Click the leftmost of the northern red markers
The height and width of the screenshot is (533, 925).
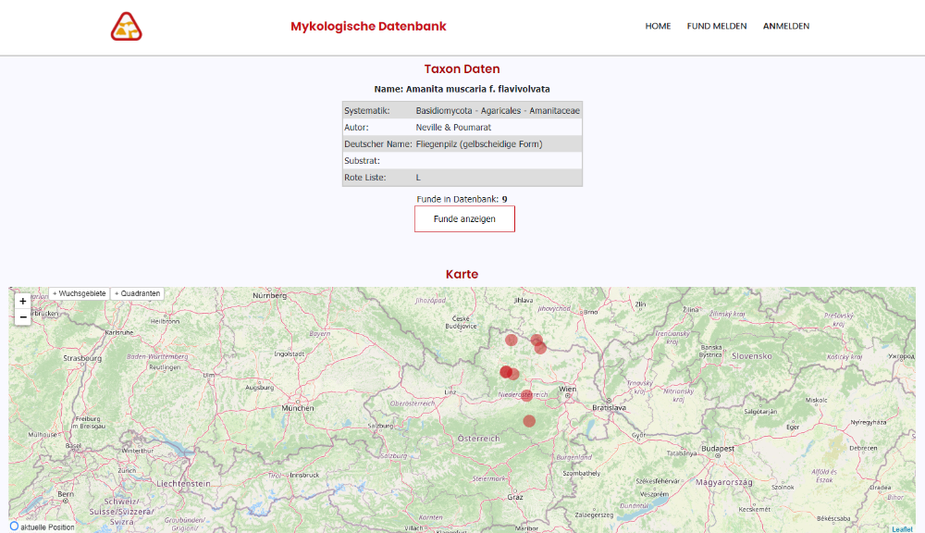pos(512,340)
